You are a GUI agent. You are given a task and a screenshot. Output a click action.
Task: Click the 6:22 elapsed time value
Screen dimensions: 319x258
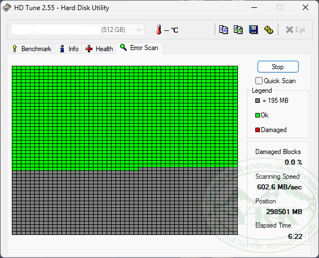(295, 237)
